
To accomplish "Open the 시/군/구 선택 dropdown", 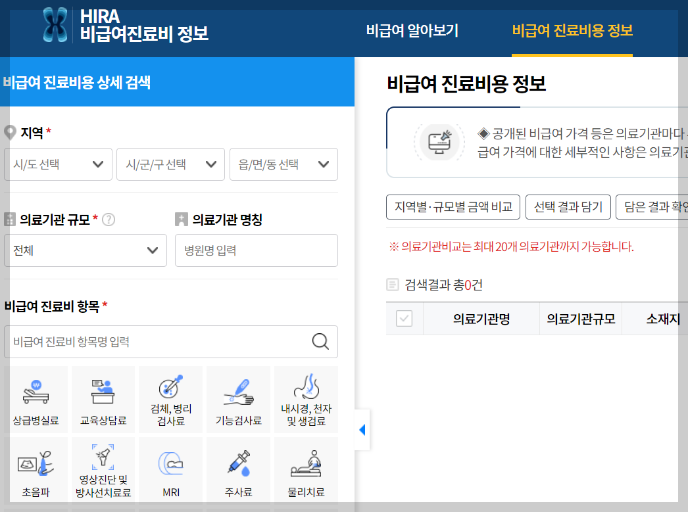I will coord(170,164).
